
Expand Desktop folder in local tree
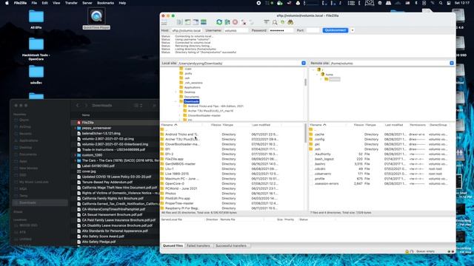coord(176,92)
